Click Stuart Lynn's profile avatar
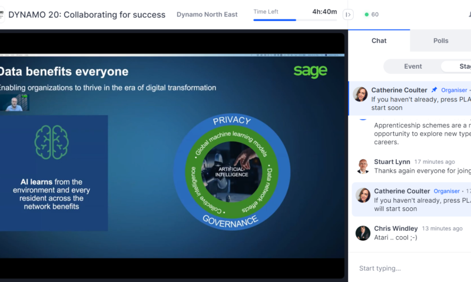The image size is (471, 282). 363,166
